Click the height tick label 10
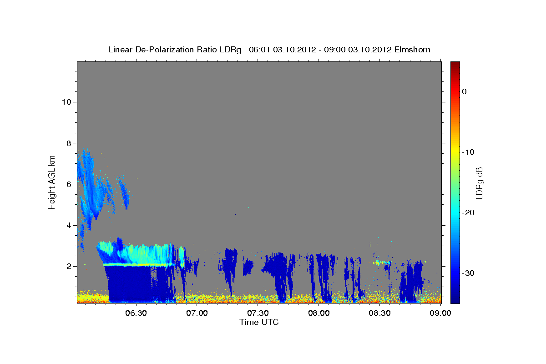546x364 pixels. [66, 102]
